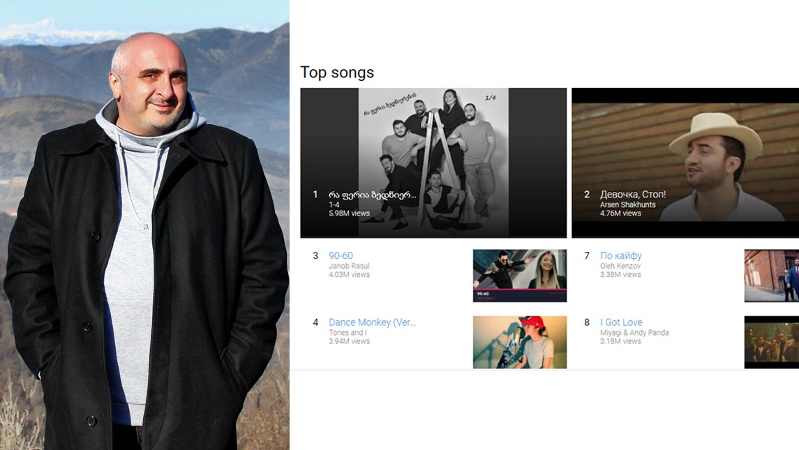Open the Dance Monkey video thumbnail
Image resolution: width=799 pixels, height=450 pixels.
click(520, 343)
